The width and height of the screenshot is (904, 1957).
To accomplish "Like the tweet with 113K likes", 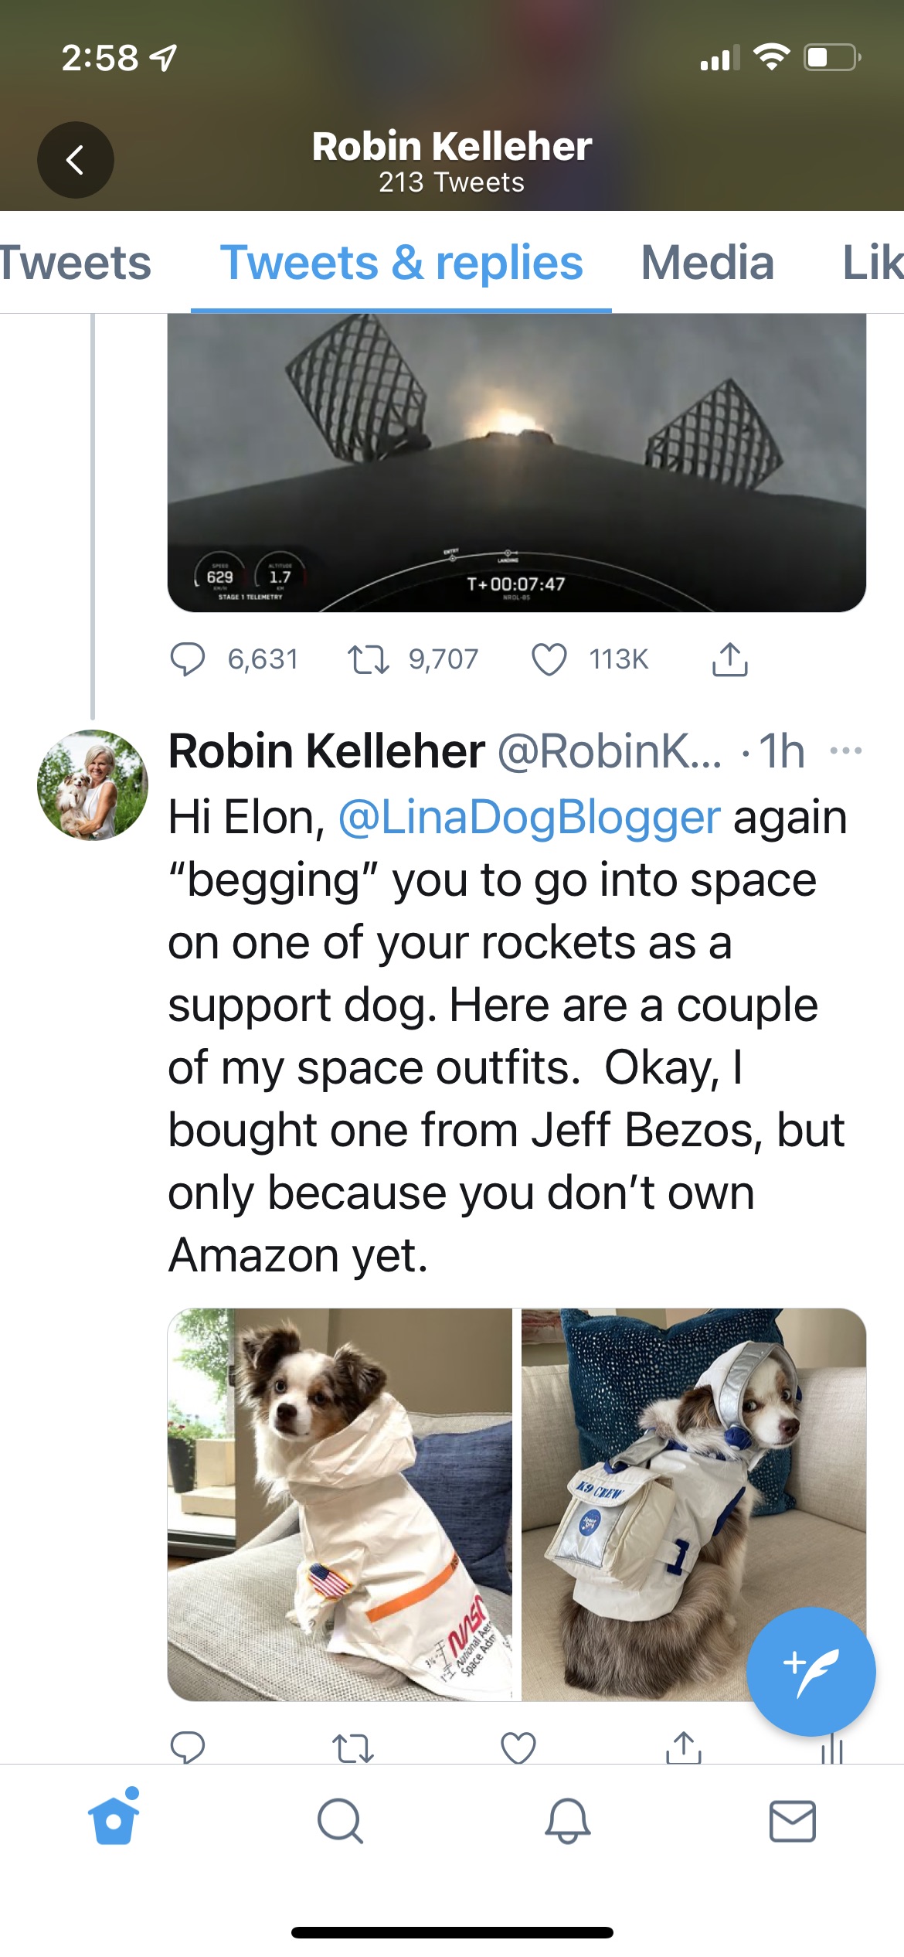I will pyautogui.click(x=549, y=659).
